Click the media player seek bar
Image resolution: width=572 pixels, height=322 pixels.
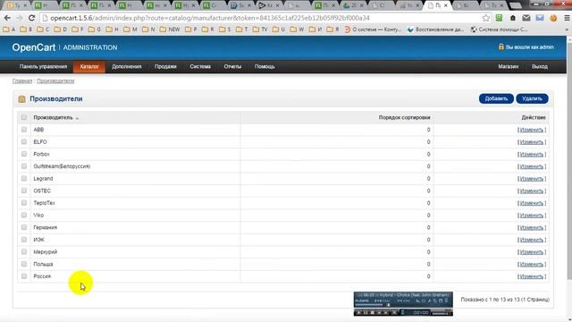[372, 305]
